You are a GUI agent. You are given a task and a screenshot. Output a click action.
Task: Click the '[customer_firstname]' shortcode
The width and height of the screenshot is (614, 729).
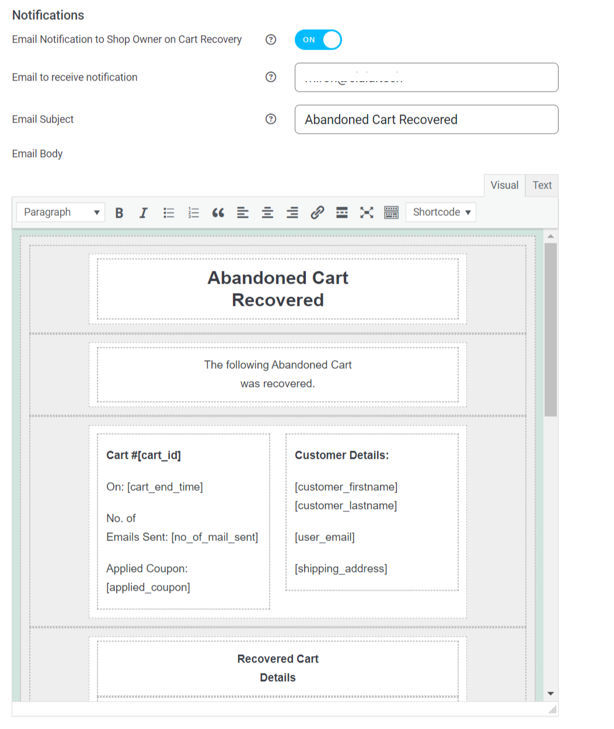pos(346,487)
